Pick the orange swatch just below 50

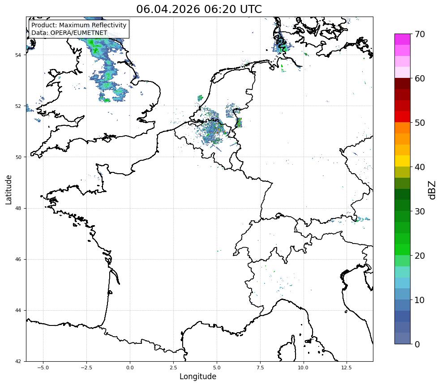click(x=402, y=128)
